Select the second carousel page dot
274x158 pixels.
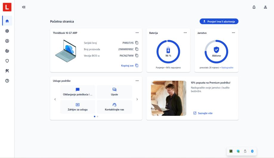97,116
